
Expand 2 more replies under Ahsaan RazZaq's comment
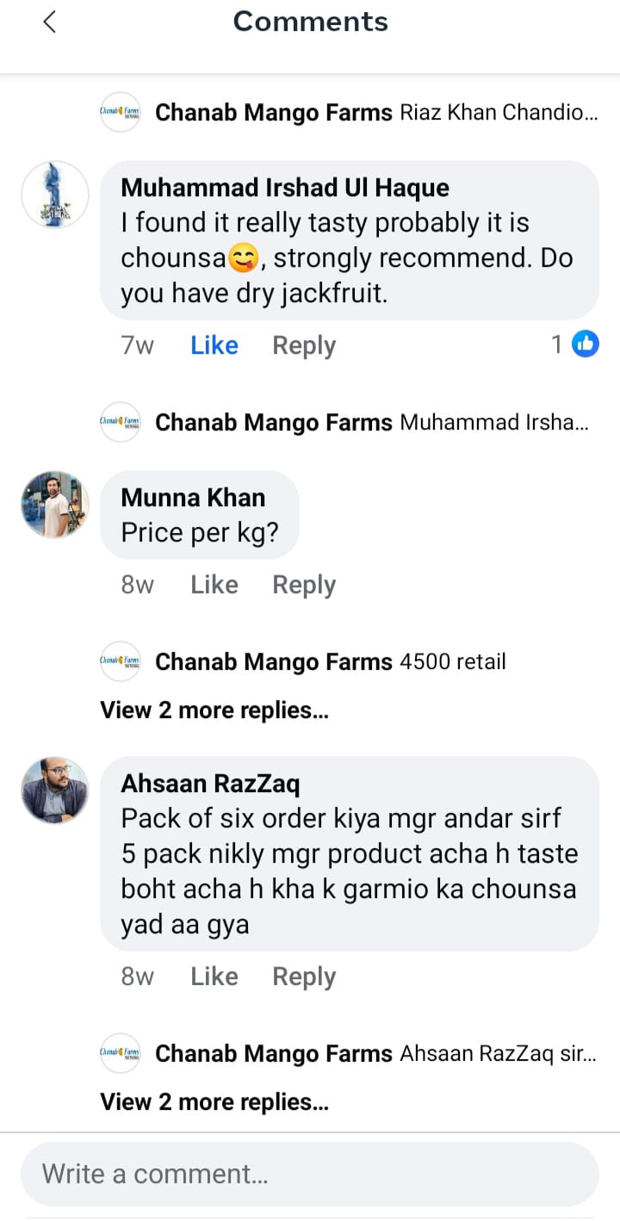[x=214, y=1102]
